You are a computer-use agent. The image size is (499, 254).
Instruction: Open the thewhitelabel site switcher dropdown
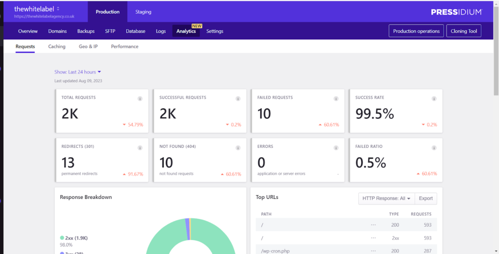tap(58, 9)
